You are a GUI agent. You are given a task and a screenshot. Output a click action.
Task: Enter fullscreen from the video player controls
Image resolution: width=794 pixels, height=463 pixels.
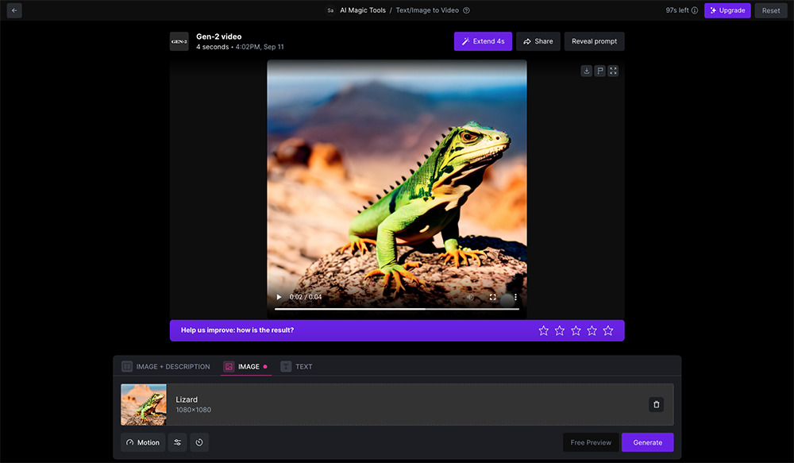(493, 297)
